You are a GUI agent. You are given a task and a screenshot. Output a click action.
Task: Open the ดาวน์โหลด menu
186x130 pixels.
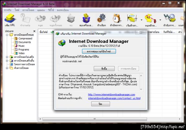[28, 10]
